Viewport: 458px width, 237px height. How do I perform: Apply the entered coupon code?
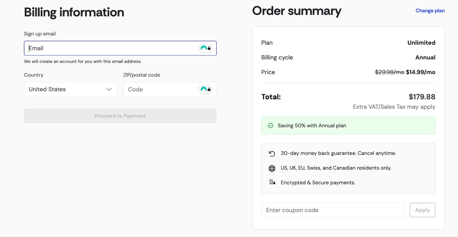[x=422, y=210]
